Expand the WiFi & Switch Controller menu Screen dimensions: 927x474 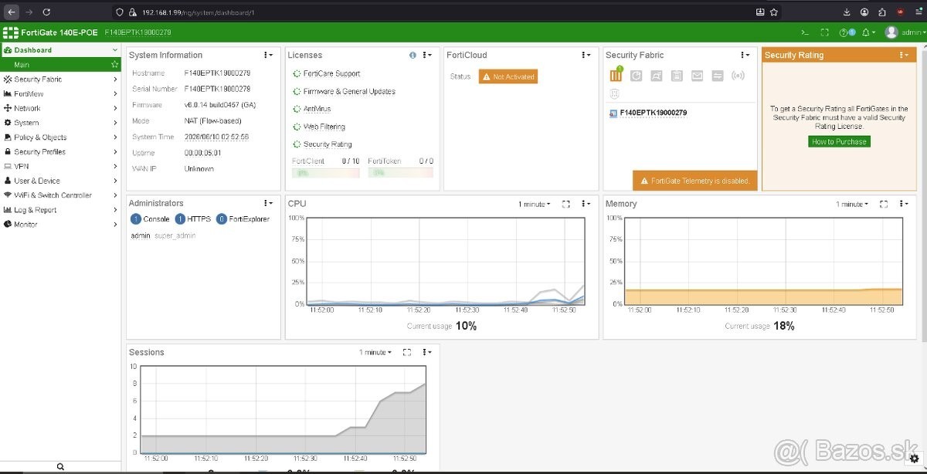pyautogui.click(x=60, y=195)
